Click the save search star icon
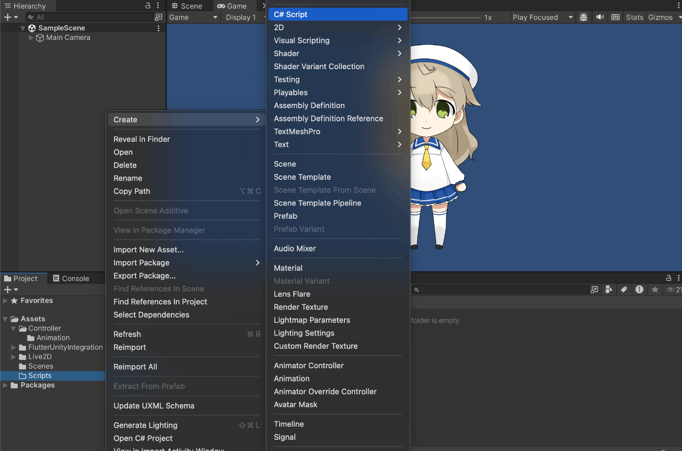 click(655, 290)
